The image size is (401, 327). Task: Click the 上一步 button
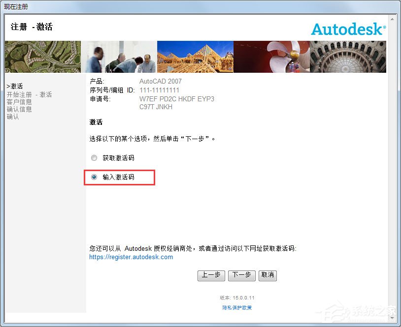point(211,275)
